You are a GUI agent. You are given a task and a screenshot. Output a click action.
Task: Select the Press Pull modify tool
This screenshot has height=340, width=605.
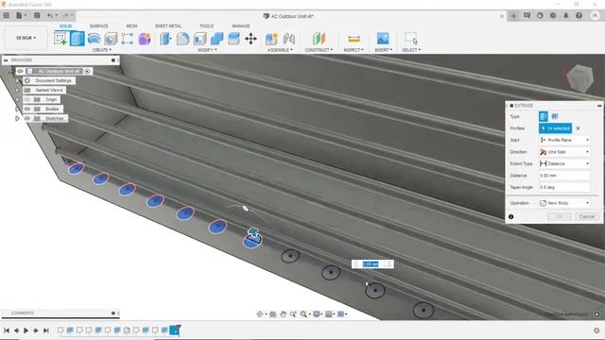(x=165, y=39)
